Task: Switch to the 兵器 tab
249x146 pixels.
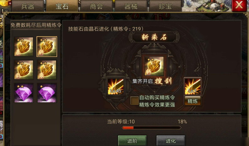Action: point(28,6)
